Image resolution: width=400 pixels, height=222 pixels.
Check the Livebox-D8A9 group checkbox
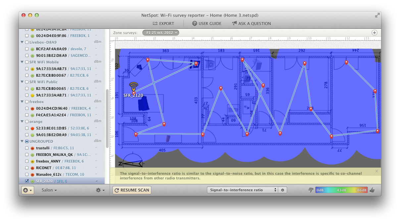27,42
